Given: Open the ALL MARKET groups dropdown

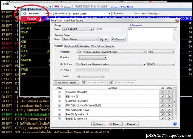Looking at the screenshot, I should point(78,29).
